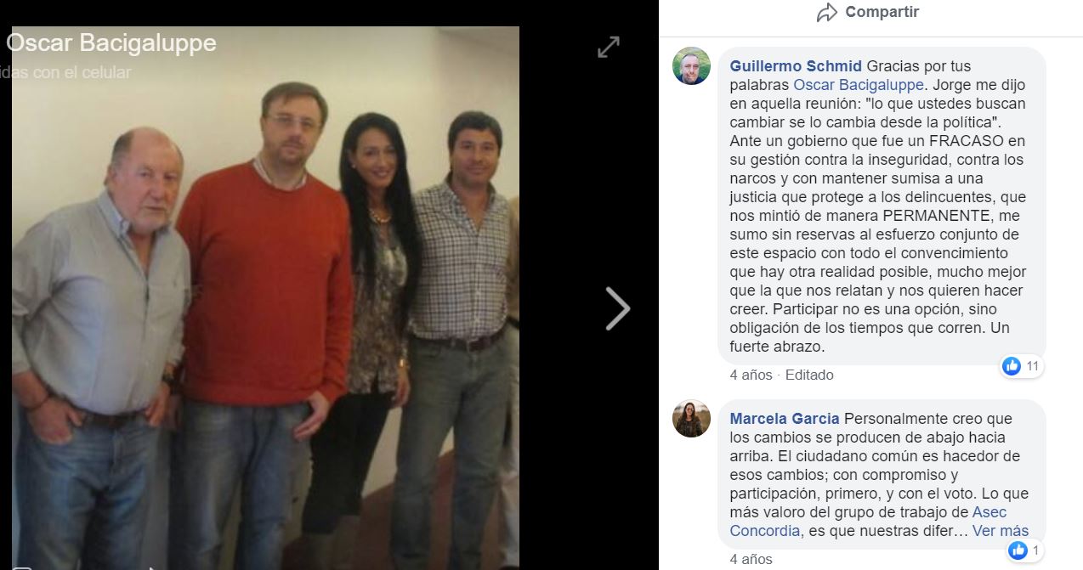The height and width of the screenshot is (570, 1083).
Task: Open Guillermo Schmid's profile avatar
Action: click(691, 66)
